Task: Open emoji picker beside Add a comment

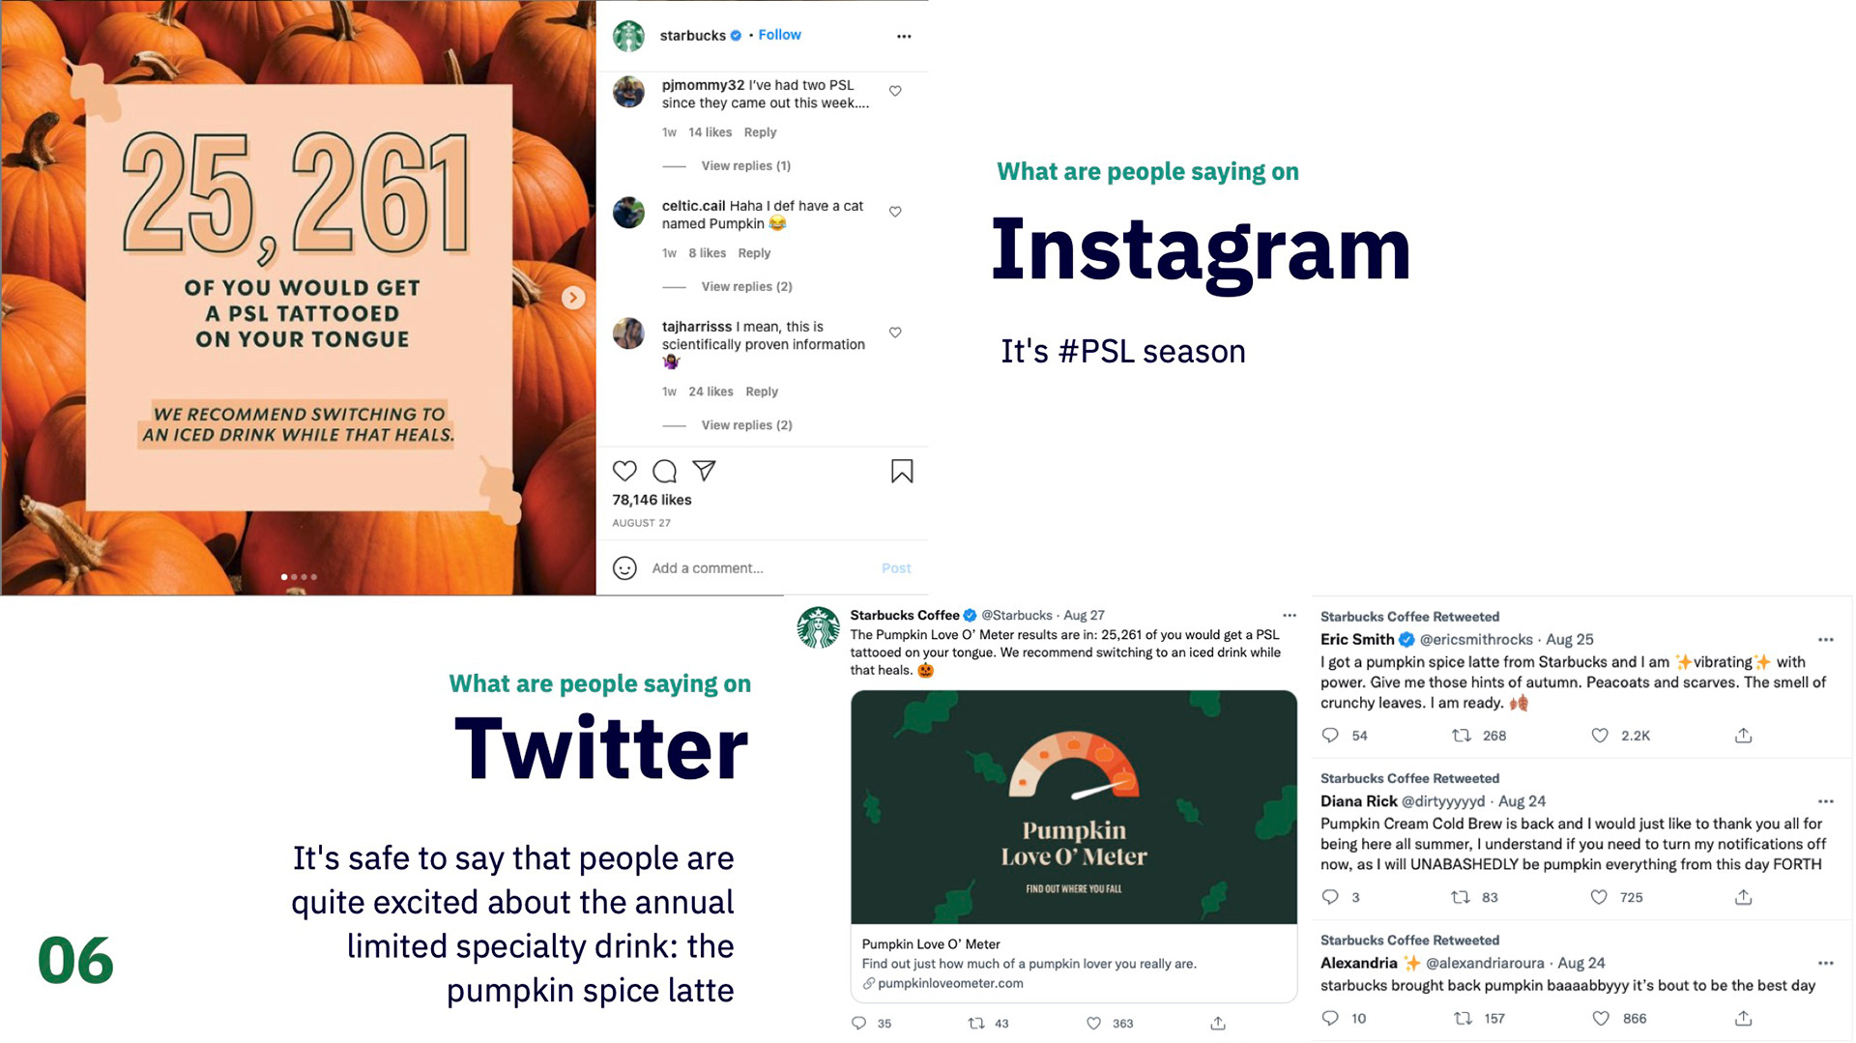Action: point(624,567)
